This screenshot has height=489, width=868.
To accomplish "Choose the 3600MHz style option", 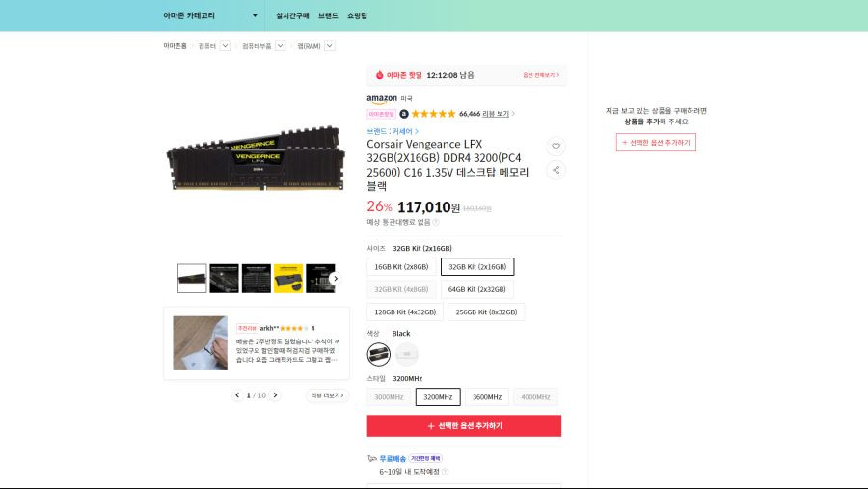I will (x=487, y=397).
